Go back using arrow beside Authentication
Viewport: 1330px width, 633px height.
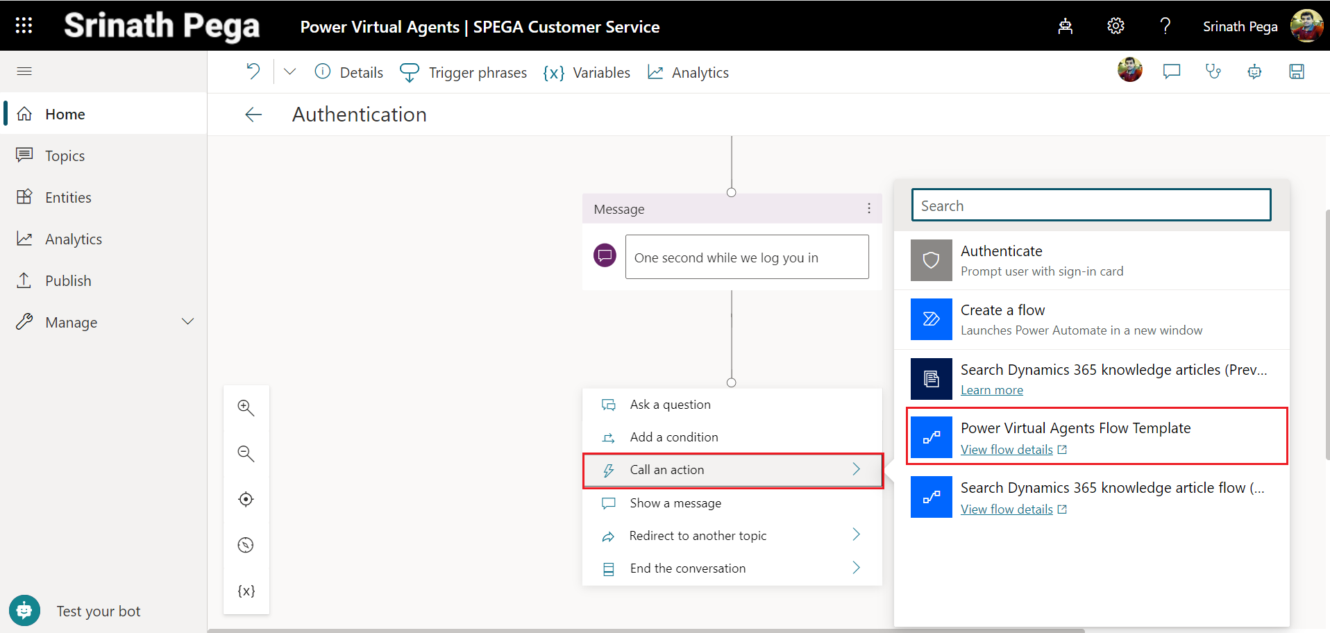pos(253,114)
